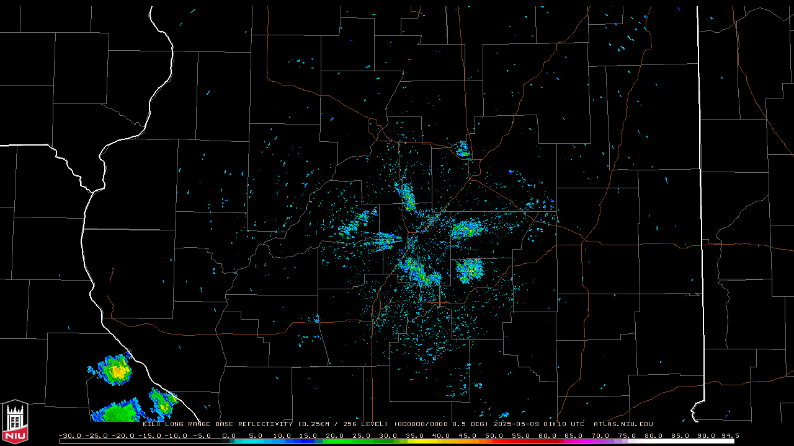Click the (0.25KM / 256 LEVEL) resolution text

343,424
